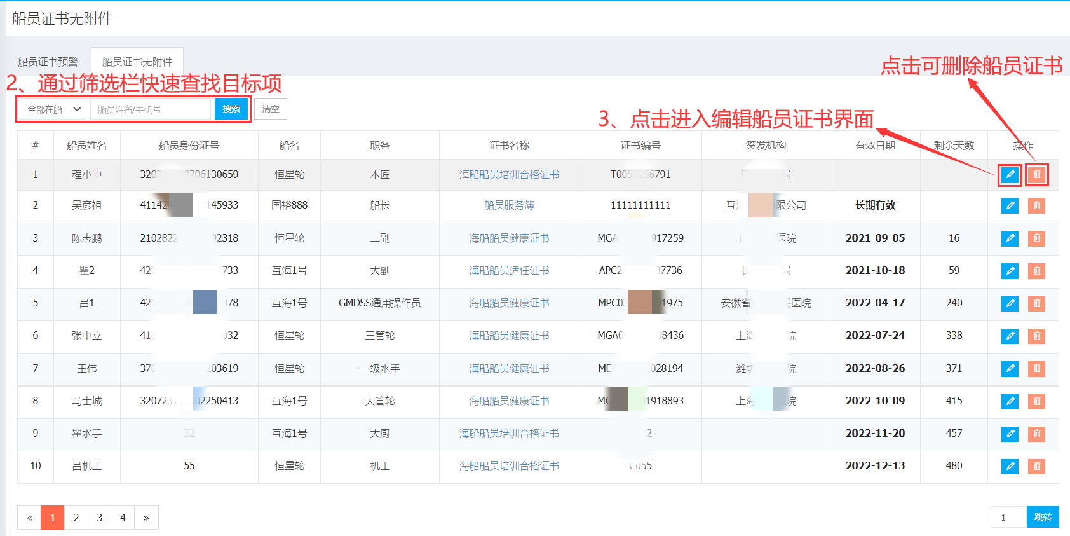This screenshot has width=1070, height=536.
Task: Edit certificate for 吕1
Action: coord(1010,303)
